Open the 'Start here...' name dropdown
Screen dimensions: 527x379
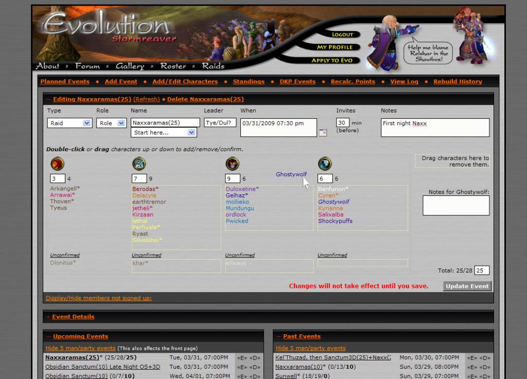tap(164, 133)
